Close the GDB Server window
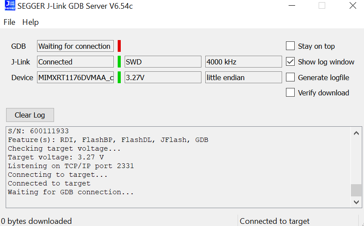Viewport: 364px width, 226px height. click(x=353, y=6)
